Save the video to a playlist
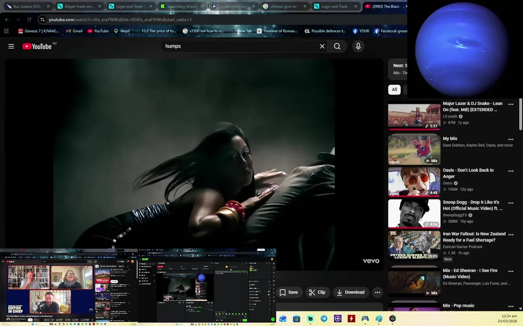This screenshot has height=326, width=523. 289,292
